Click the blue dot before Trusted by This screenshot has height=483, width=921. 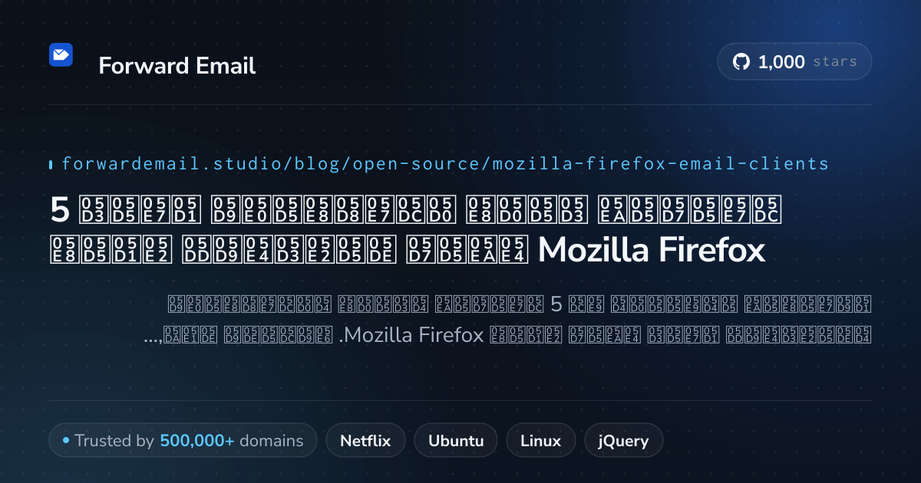click(66, 441)
